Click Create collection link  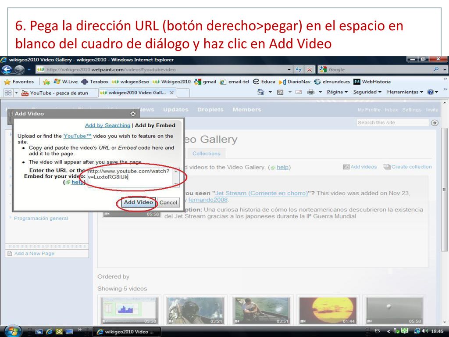click(x=408, y=167)
